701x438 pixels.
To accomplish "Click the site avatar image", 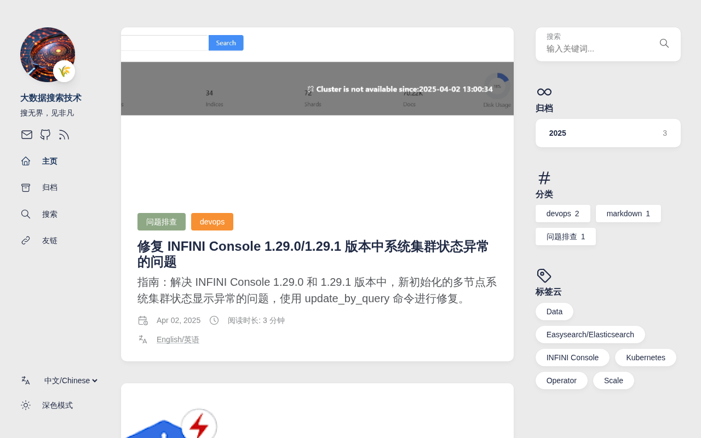I will tap(48, 55).
